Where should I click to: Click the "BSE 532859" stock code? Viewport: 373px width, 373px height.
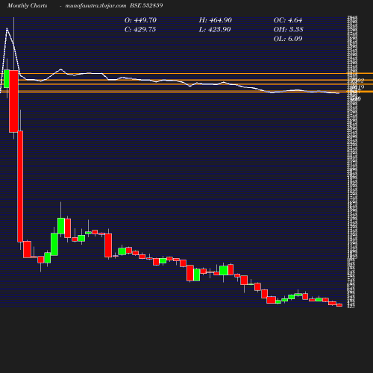pos(146,6)
